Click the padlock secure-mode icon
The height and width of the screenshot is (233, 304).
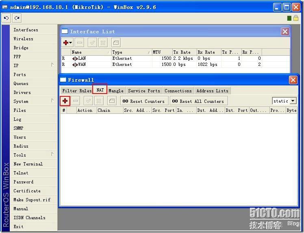pyautogui.click(x=295, y=18)
